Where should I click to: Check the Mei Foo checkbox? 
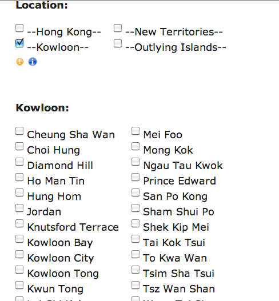pos(135,131)
